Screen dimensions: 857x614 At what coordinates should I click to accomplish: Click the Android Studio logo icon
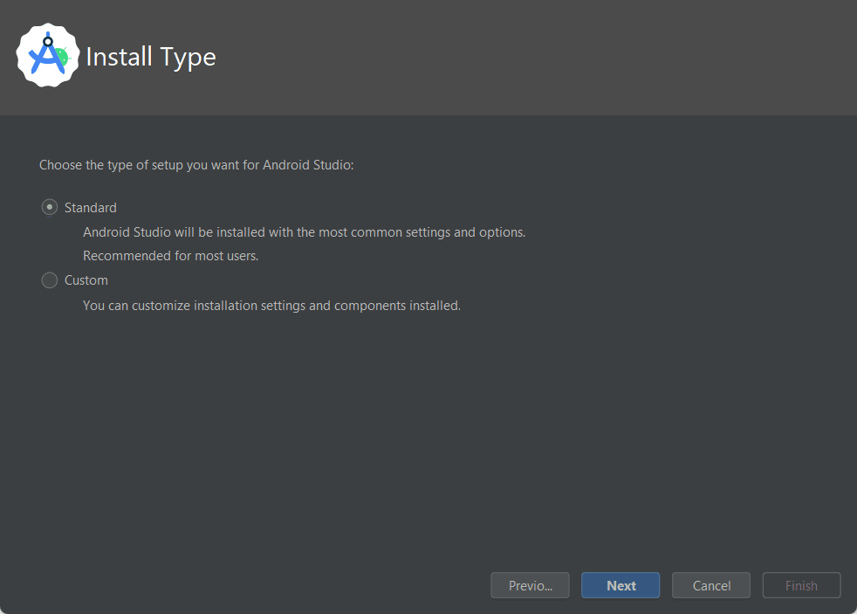click(x=47, y=56)
